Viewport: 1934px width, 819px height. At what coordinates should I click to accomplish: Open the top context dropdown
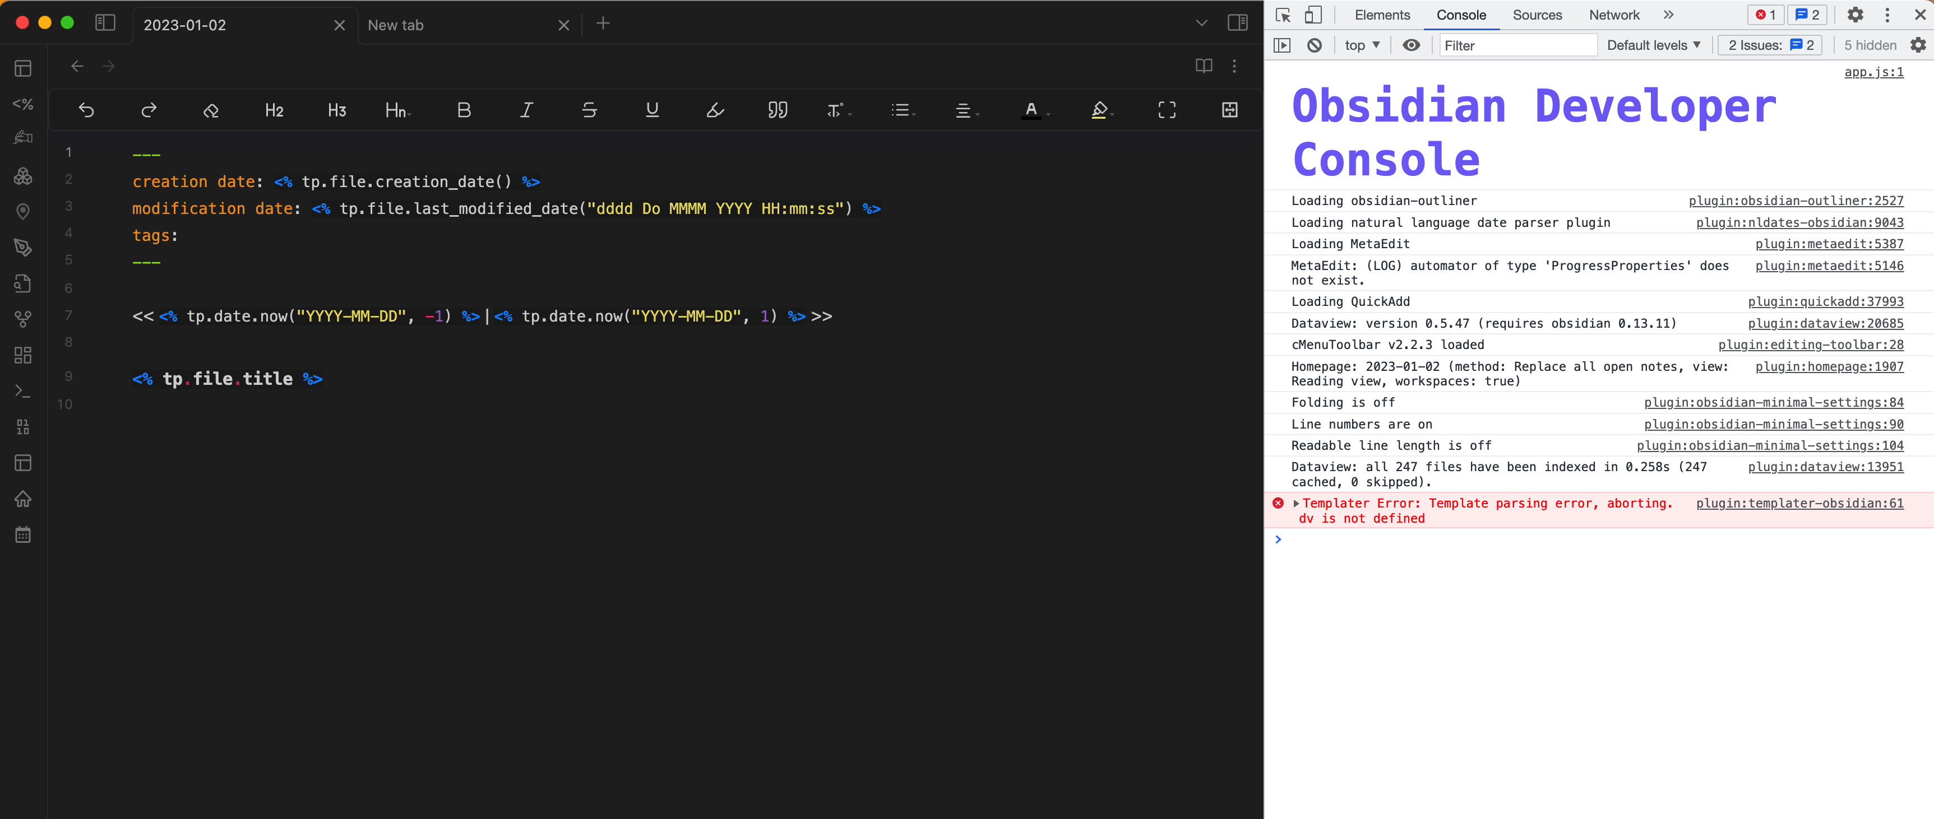click(x=1363, y=45)
